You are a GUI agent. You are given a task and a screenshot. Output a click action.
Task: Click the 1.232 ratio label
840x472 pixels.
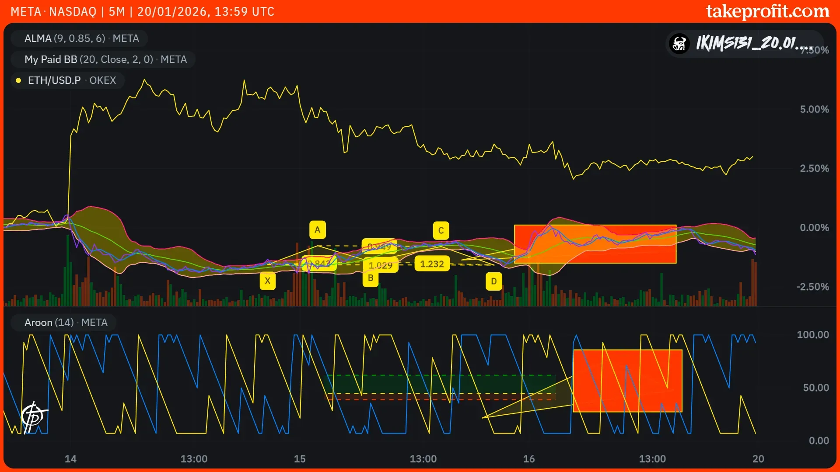[x=432, y=264]
